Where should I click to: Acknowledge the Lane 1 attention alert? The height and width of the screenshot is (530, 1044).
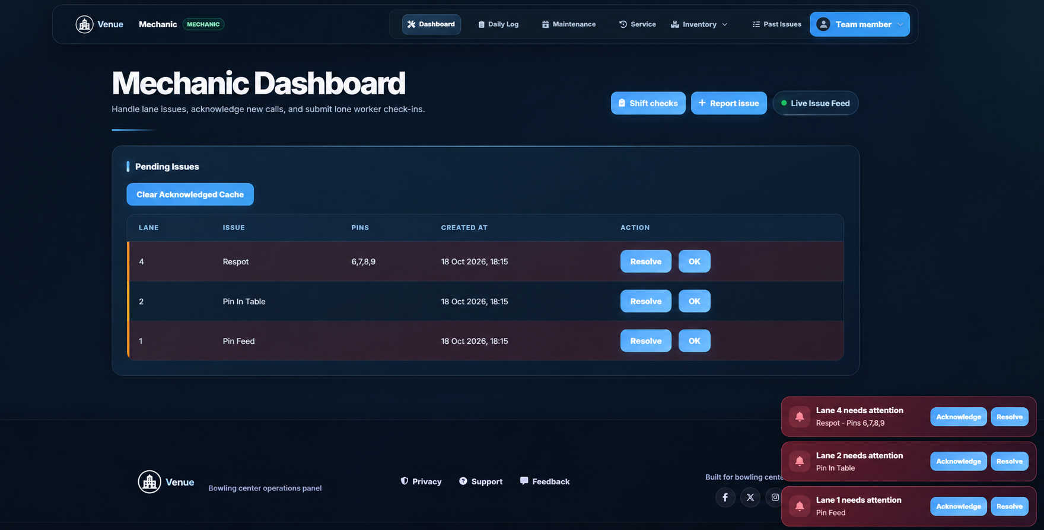pyautogui.click(x=959, y=506)
